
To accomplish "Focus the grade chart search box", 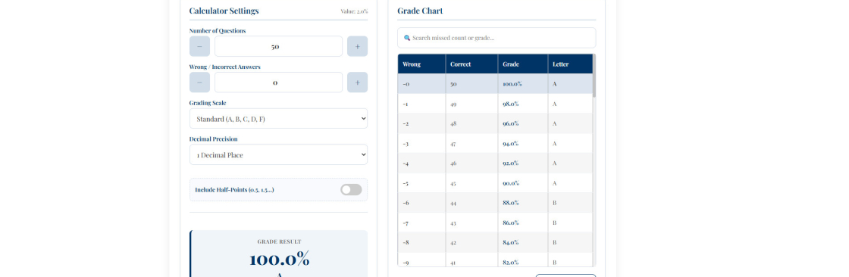I will coord(497,38).
